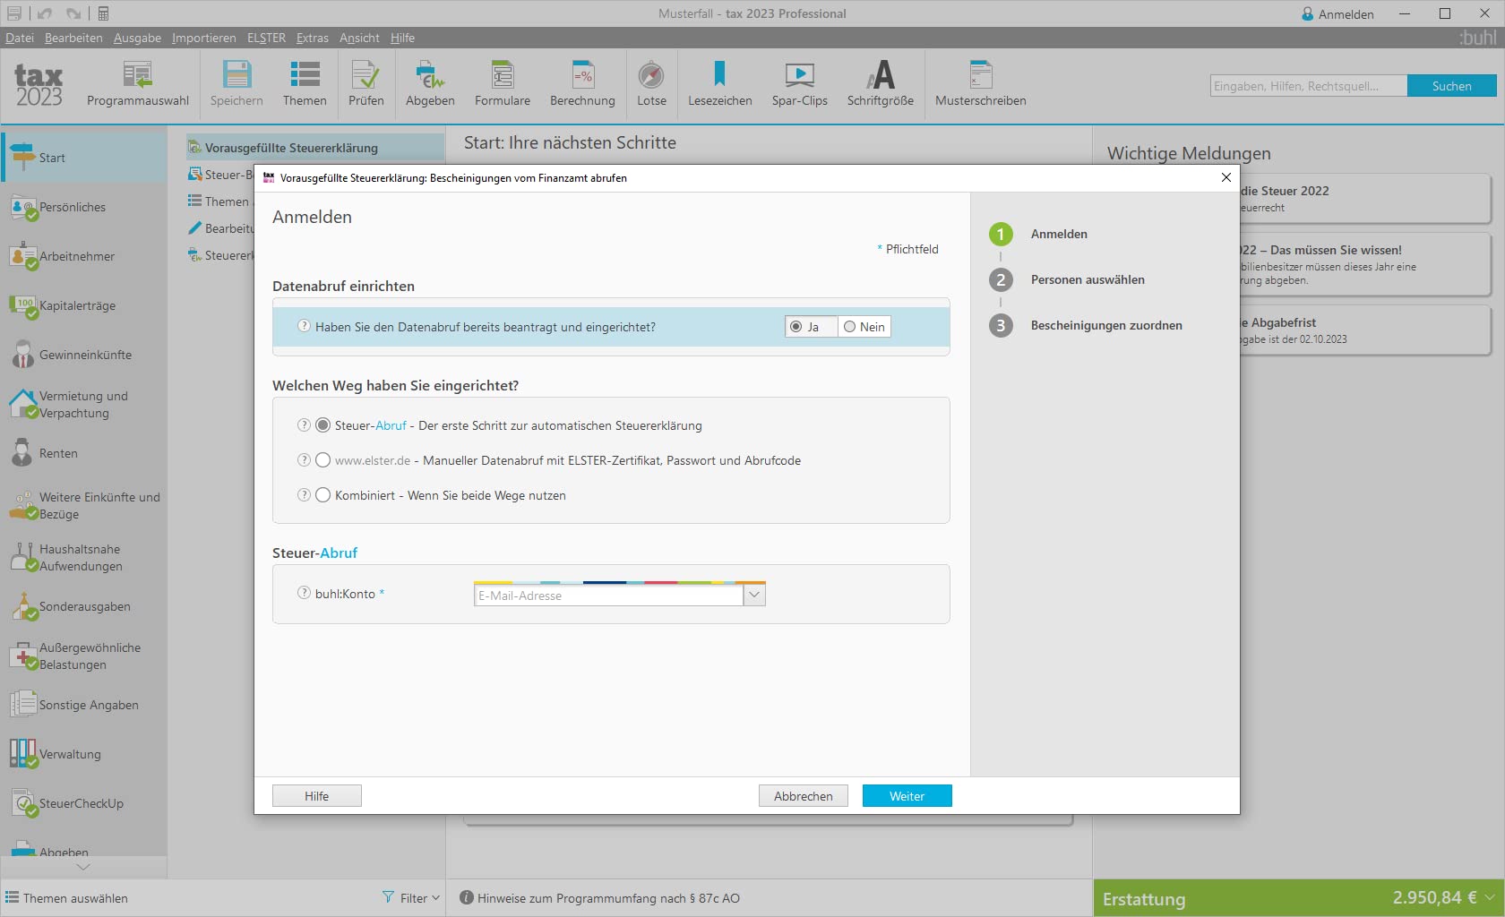Screen dimensions: 1505x917
Task: Click the Weiter button
Action: click(x=907, y=796)
